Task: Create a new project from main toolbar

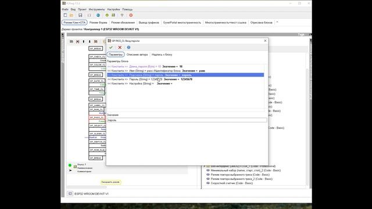Action: (65, 15)
